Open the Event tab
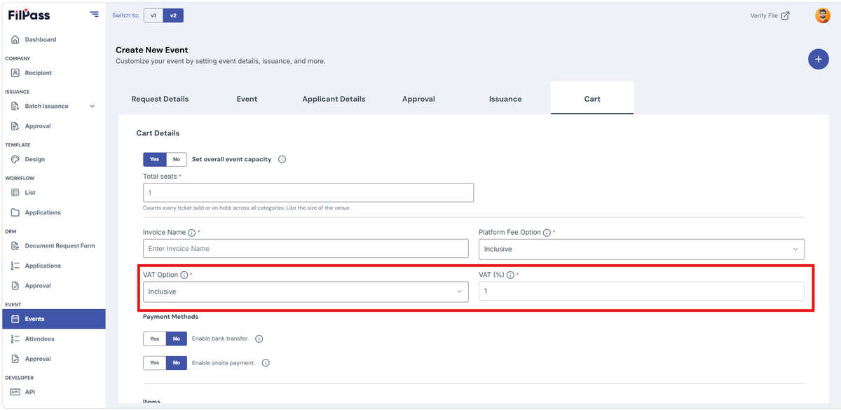841x410 pixels. coord(247,99)
